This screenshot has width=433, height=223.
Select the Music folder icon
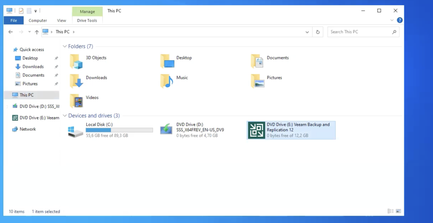[x=167, y=81]
